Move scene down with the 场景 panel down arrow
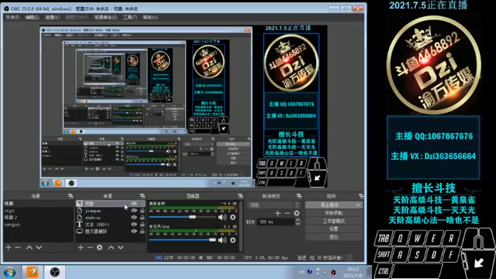The image size is (496, 279). click(39, 247)
